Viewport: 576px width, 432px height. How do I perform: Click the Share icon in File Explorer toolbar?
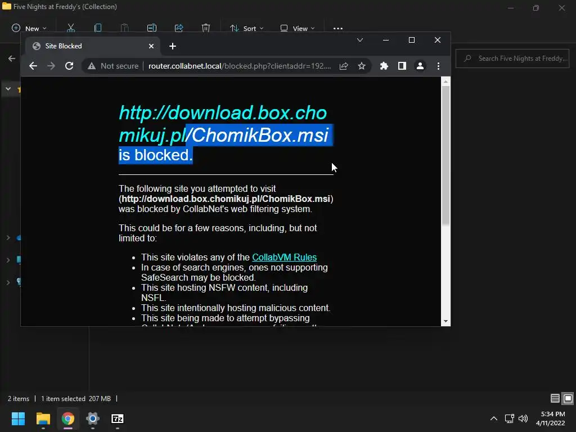pos(179,28)
